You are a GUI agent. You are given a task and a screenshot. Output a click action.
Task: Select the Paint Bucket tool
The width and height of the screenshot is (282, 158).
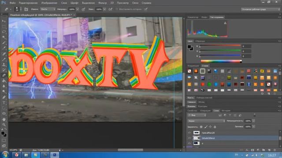(4, 81)
